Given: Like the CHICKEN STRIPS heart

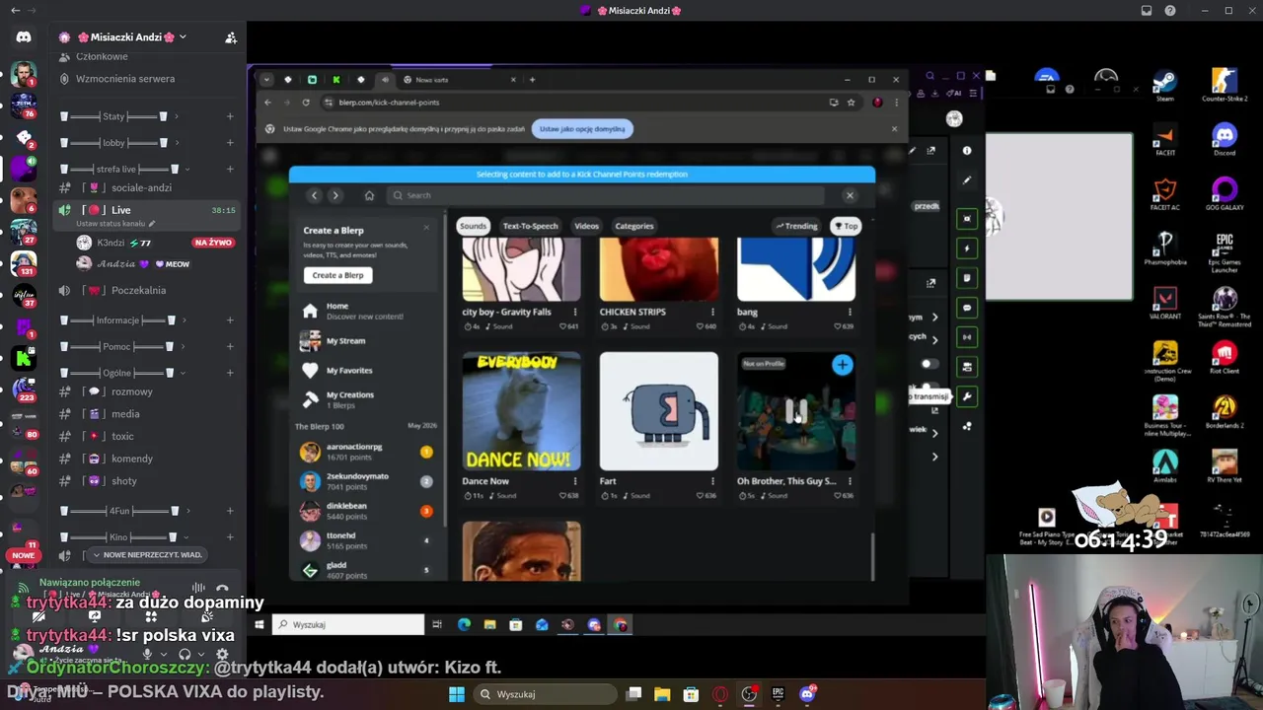Looking at the screenshot, I should pyautogui.click(x=700, y=326).
